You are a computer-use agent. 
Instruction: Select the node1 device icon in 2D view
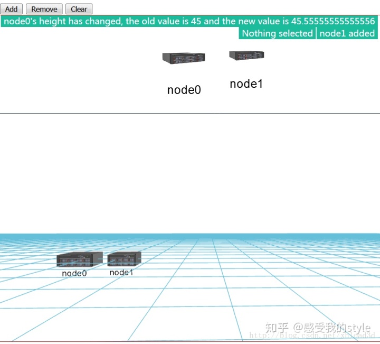[x=246, y=55]
